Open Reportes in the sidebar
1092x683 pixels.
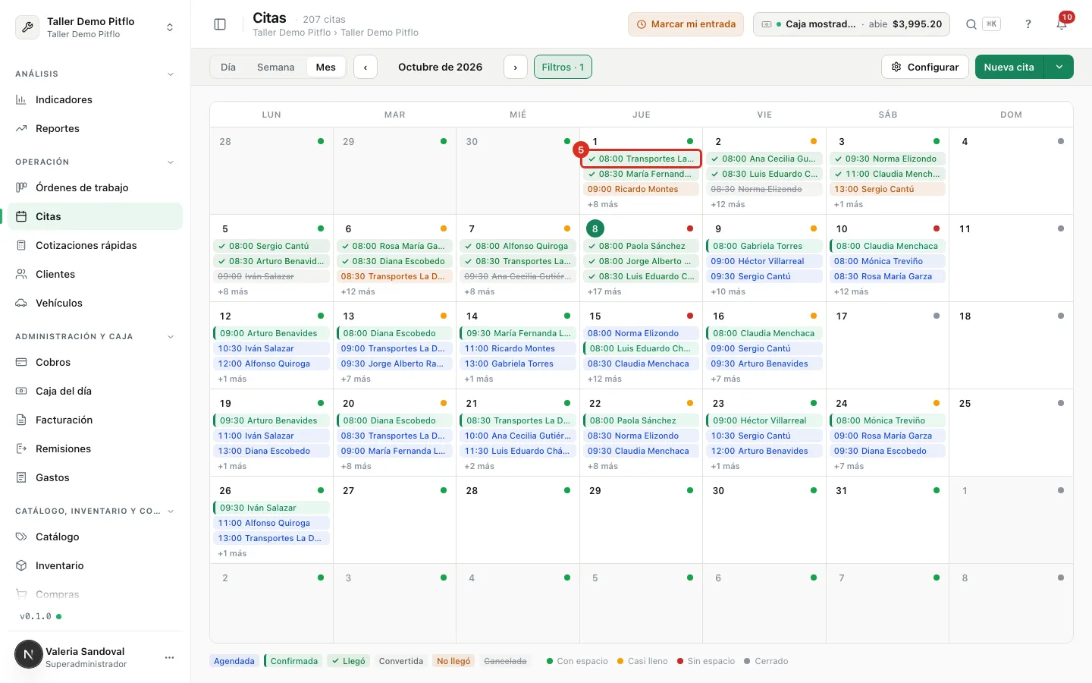(95, 128)
